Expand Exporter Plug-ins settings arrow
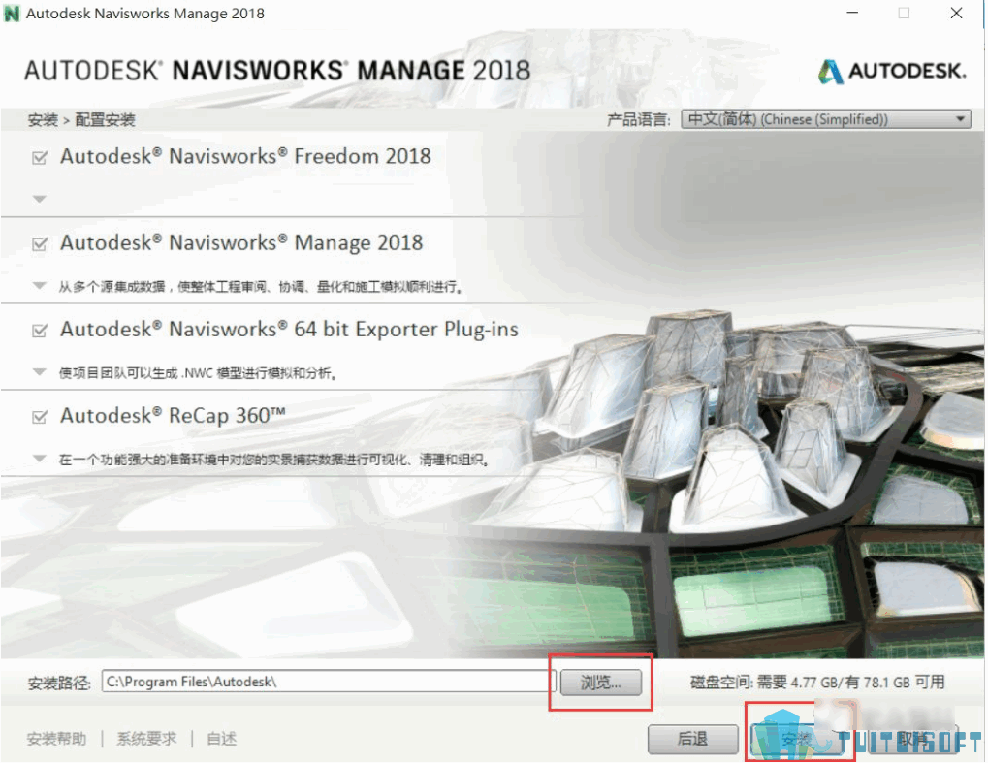988x763 pixels. click(x=39, y=372)
